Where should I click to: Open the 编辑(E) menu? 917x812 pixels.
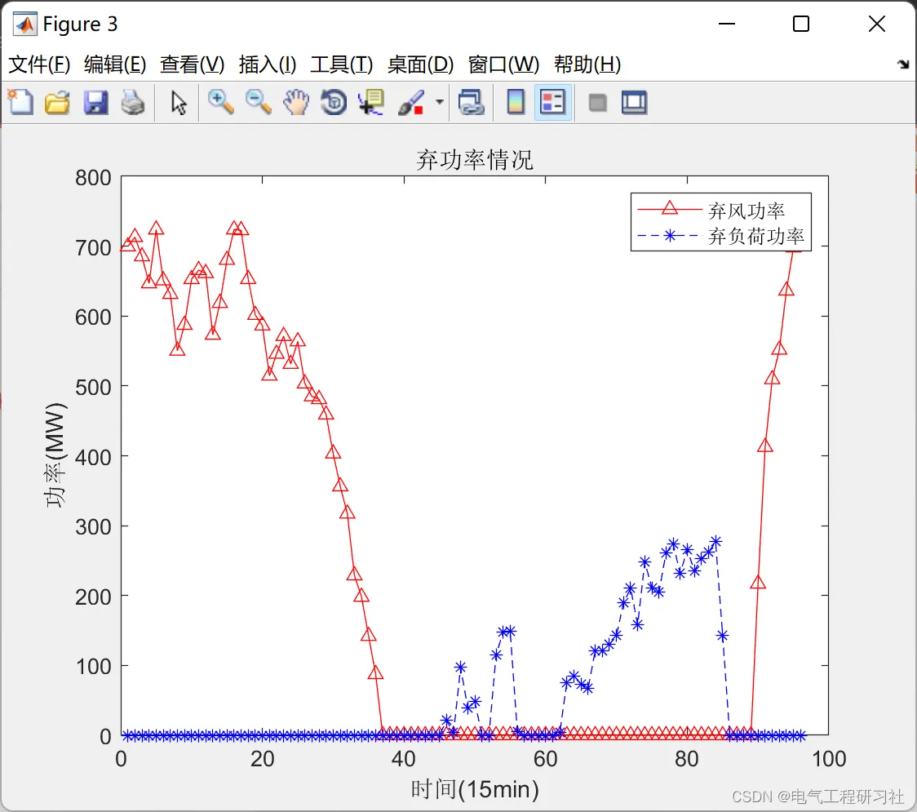point(115,64)
